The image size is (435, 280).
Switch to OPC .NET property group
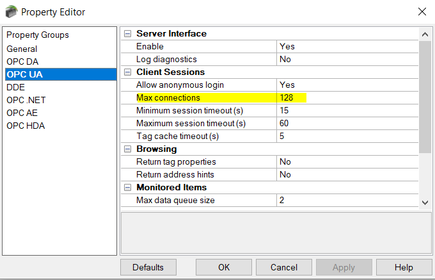(x=26, y=100)
